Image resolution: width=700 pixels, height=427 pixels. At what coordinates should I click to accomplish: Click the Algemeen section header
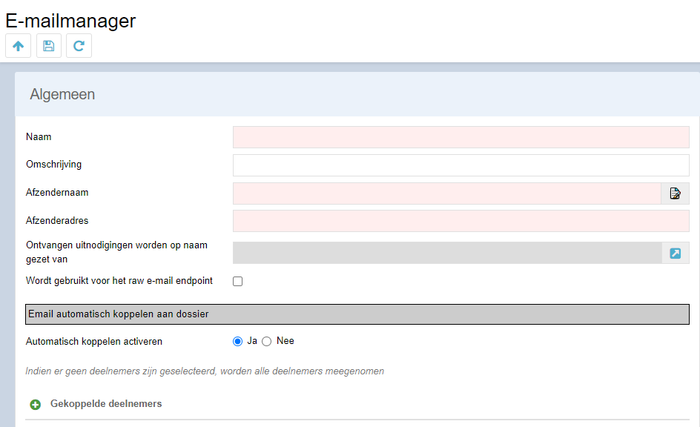coord(357,94)
